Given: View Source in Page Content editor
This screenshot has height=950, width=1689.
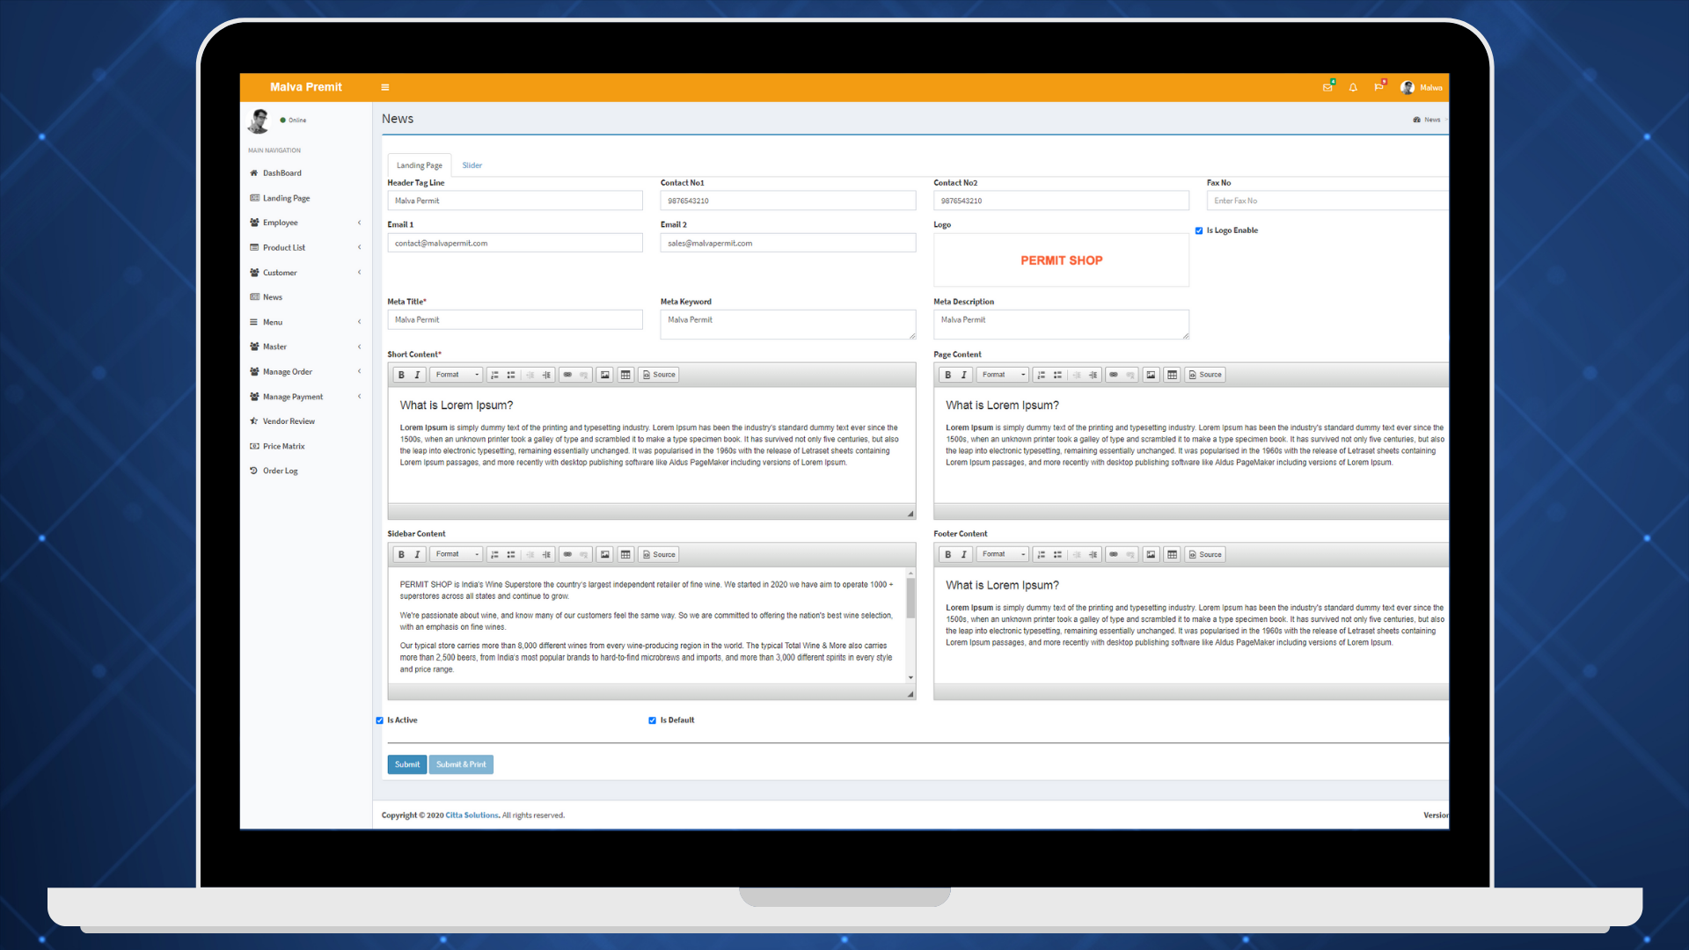Looking at the screenshot, I should point(1205,375).
